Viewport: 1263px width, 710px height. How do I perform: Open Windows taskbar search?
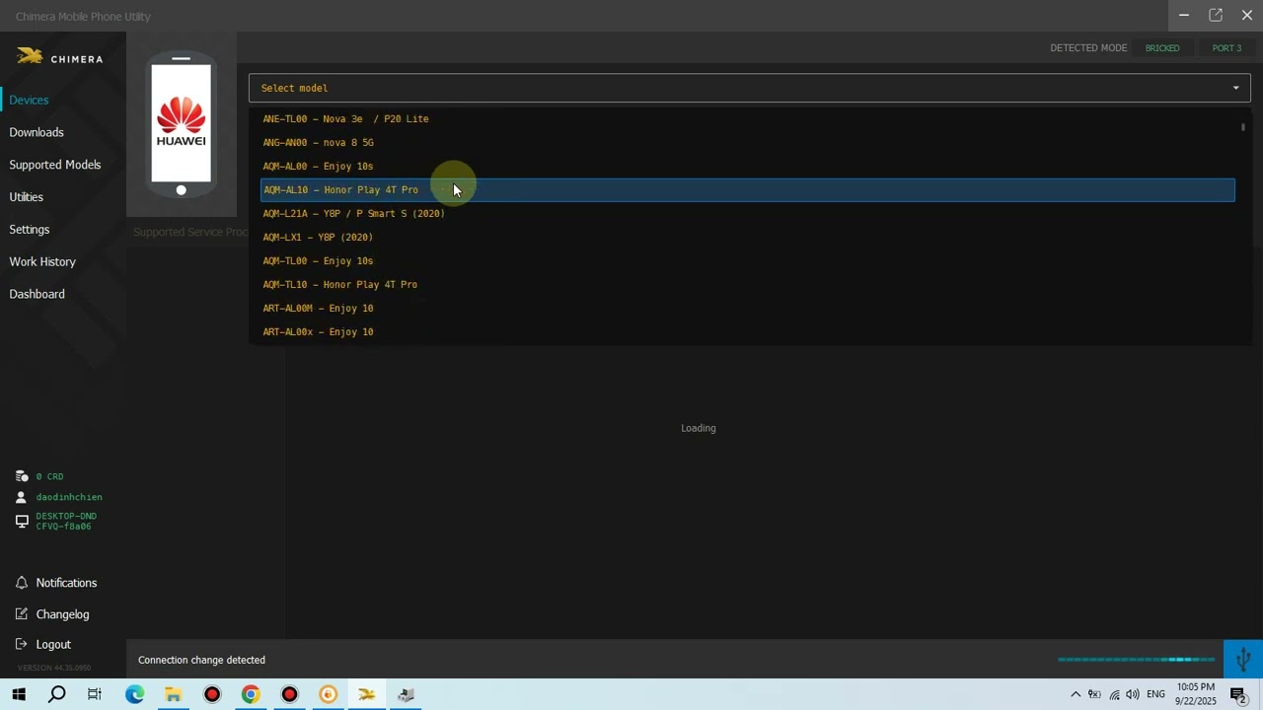point(57,694)
